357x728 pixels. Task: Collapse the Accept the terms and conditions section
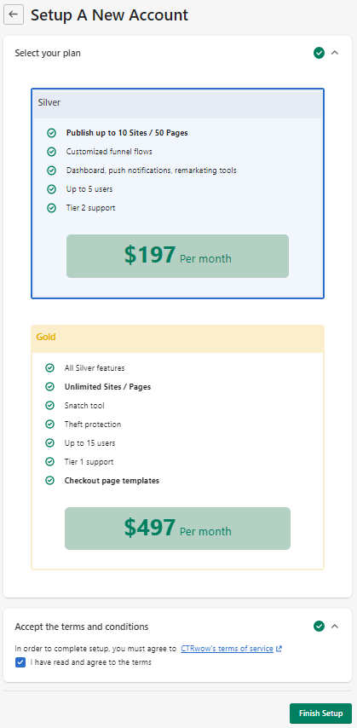pos(335,627)
